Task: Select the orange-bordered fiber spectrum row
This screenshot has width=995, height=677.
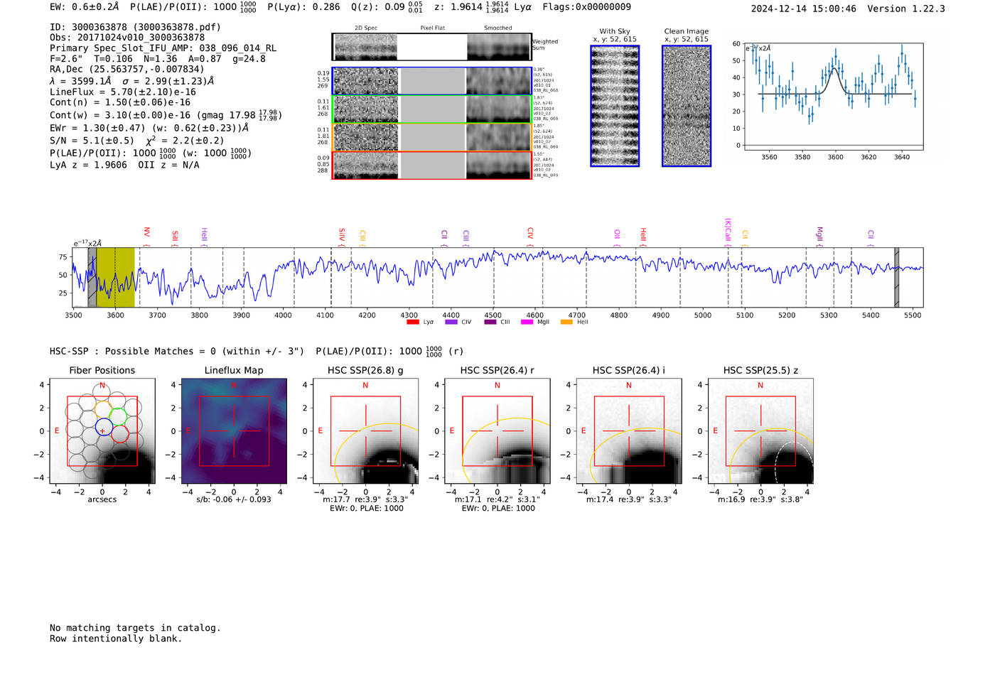Action: [431, 137]
